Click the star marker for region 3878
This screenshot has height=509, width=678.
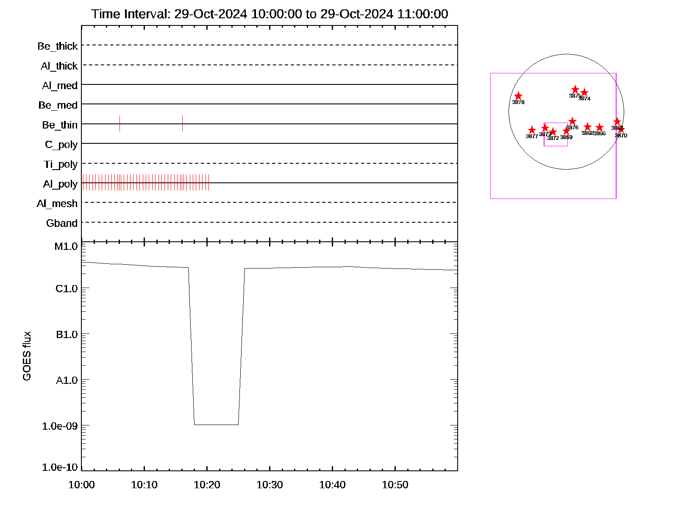point(518,96)
